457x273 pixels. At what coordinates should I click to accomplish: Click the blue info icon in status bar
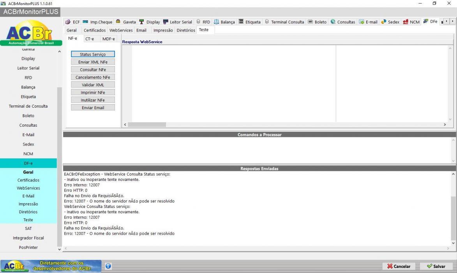click(x=108, y=266)
